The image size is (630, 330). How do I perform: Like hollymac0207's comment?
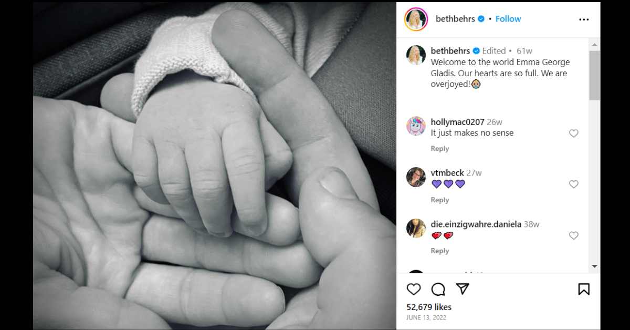pyautogui.click(x=574, y=133)
